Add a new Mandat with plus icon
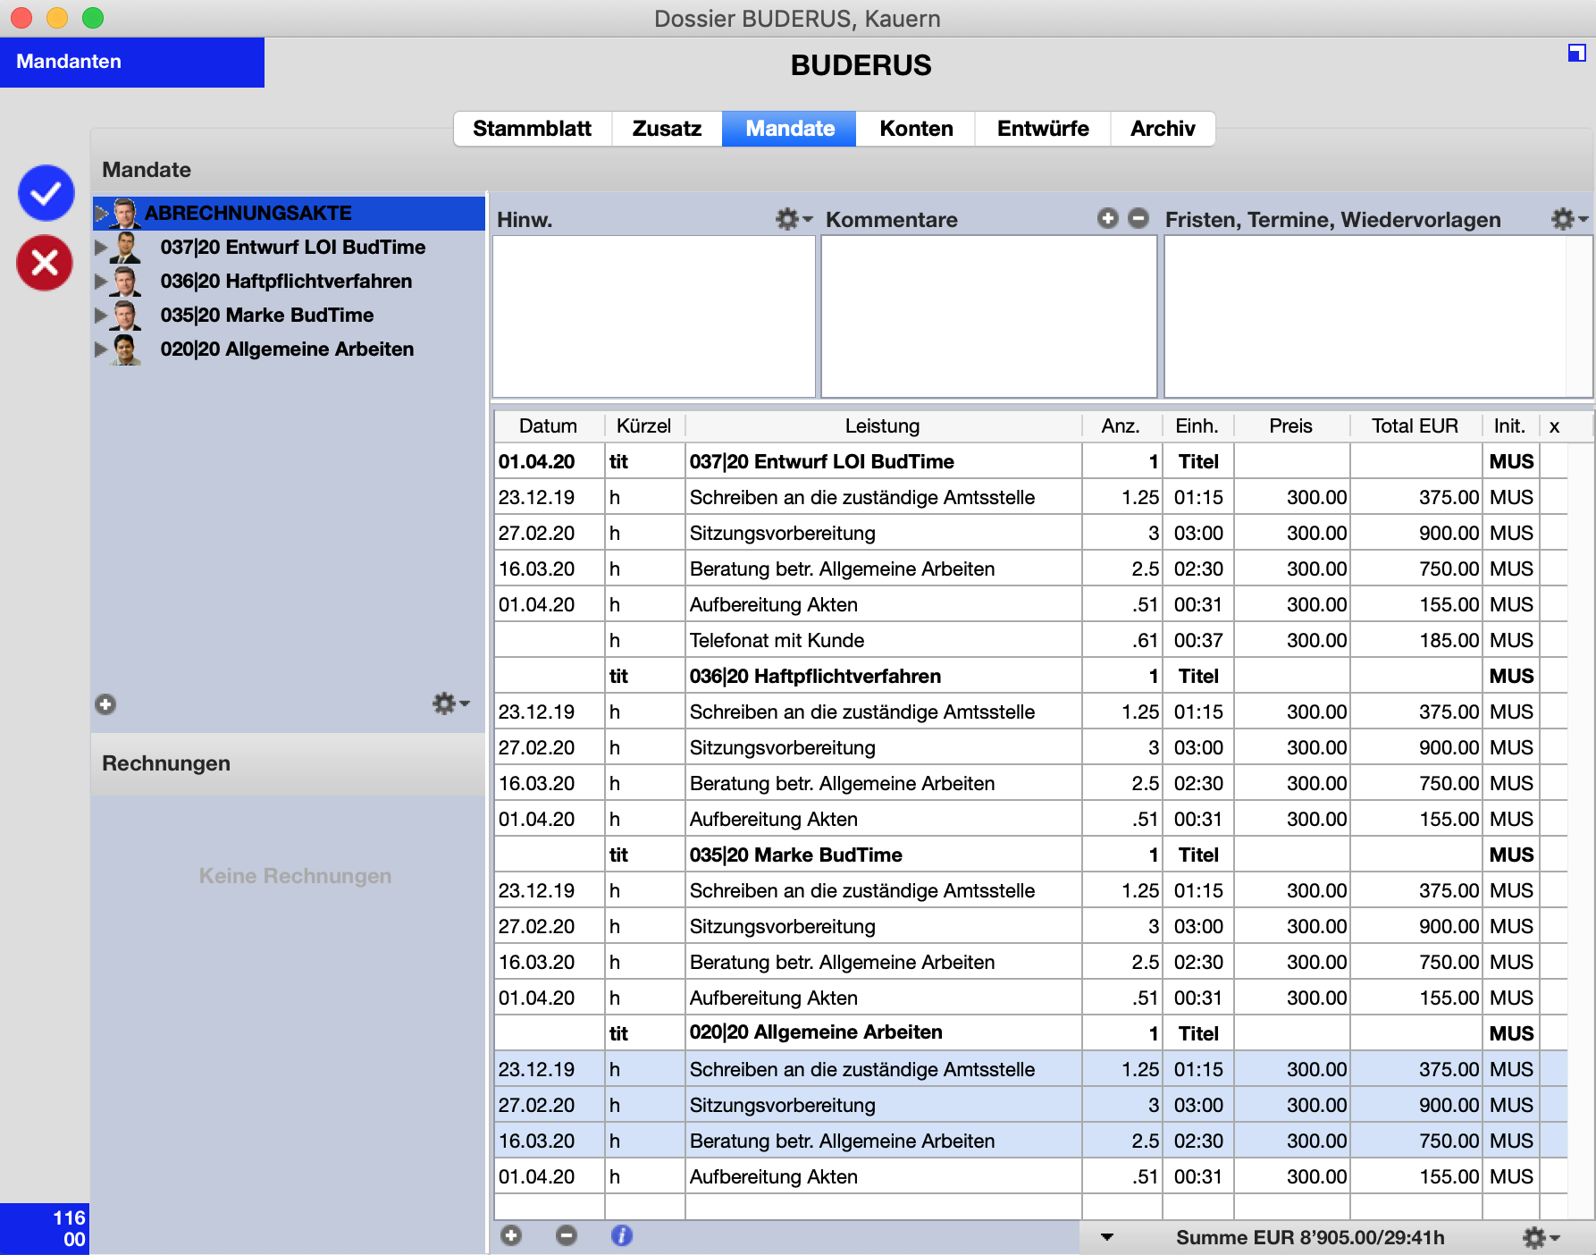The image size is (1596, 1255). (105, 704)
